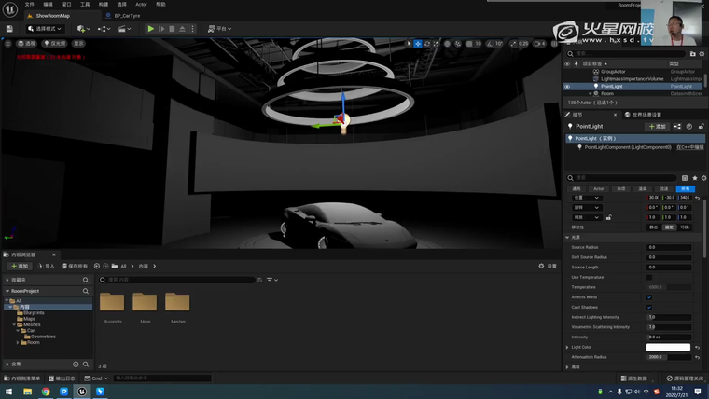Switch to the BP_CarTyre tab

click(x=126, y=16)
